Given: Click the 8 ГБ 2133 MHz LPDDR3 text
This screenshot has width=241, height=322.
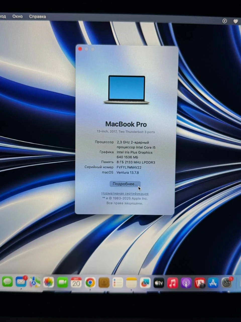Looking at the screenshot, I should [x=136, y=162].
